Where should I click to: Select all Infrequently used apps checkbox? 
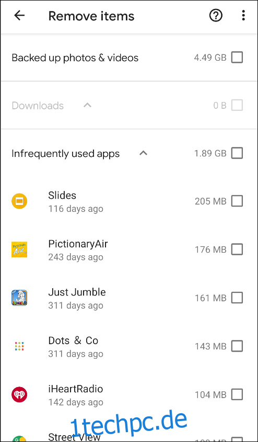pos(237,153)
